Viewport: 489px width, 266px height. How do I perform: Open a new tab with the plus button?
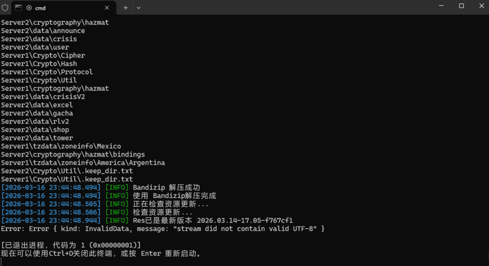pos(126,8)
